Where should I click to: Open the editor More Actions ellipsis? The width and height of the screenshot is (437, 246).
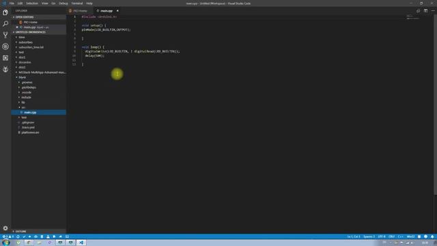(433, 11)
